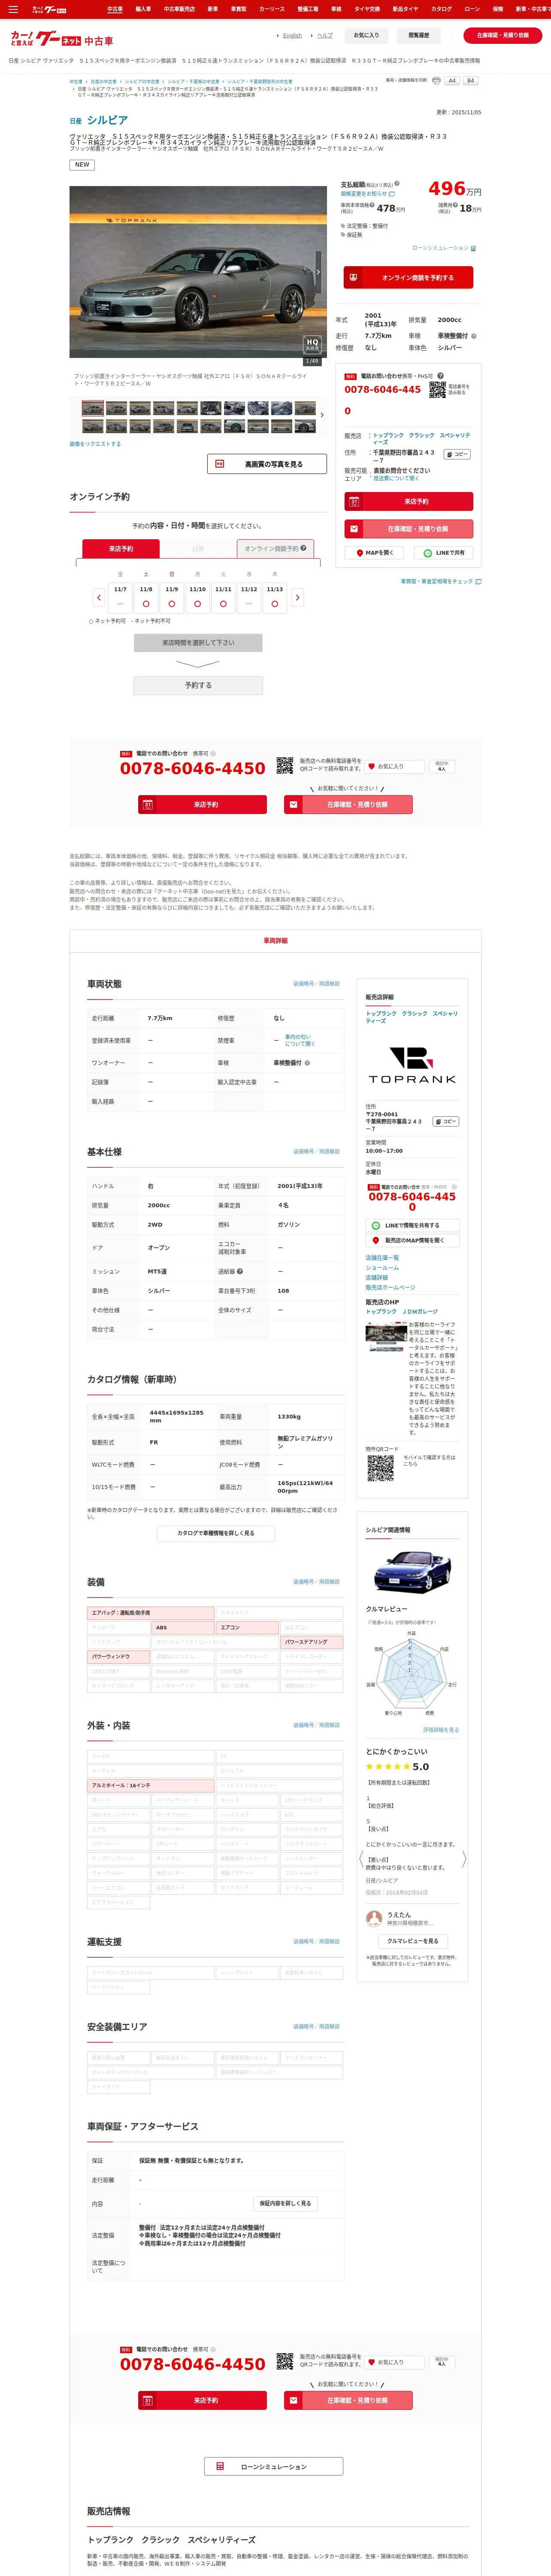Open the ヘルプ help link
Image resolution: width=551 pixels, height=2576 pixels.
point(325,35)
